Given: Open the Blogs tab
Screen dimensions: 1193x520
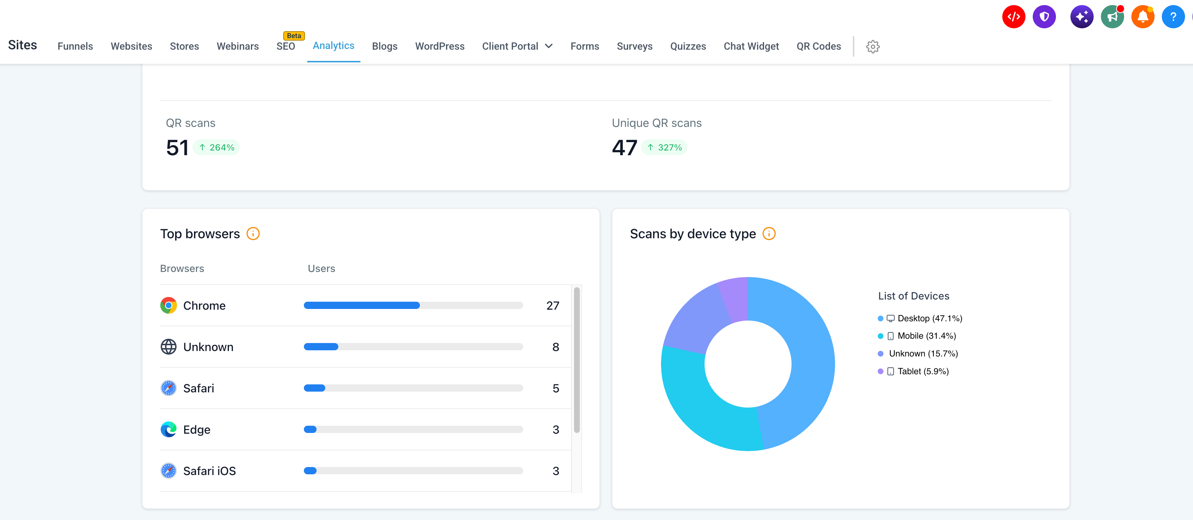Looking at the screenshot, I should (x=384, y=46).
